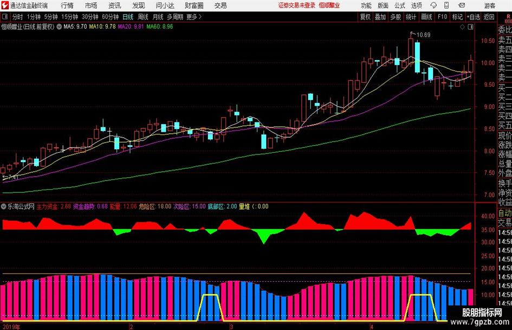Open the 多周期 multi-period view
512x330 pixels.
coord(176,17)
